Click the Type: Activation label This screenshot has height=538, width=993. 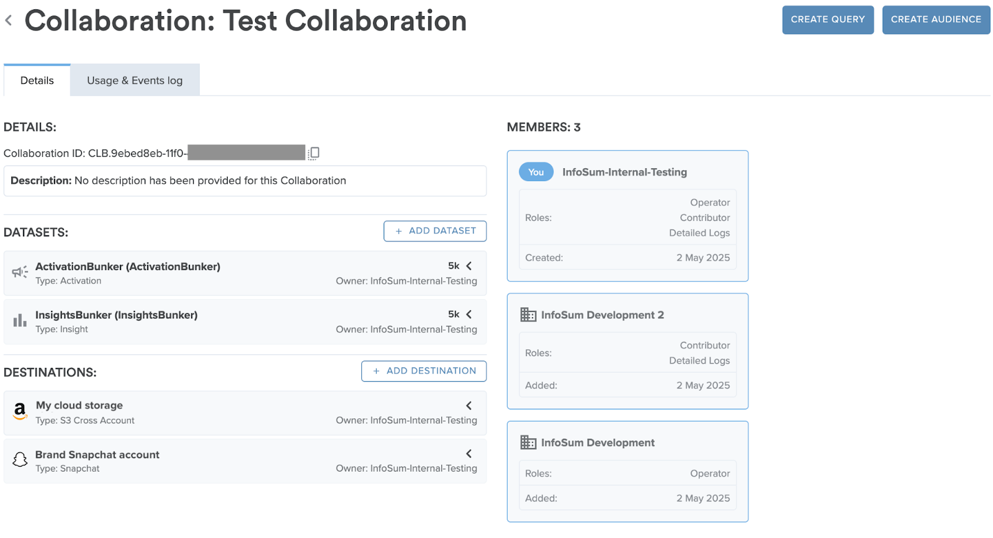point(68,280)
